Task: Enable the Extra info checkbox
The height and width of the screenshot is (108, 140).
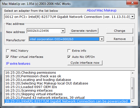Action: (69, 51)
